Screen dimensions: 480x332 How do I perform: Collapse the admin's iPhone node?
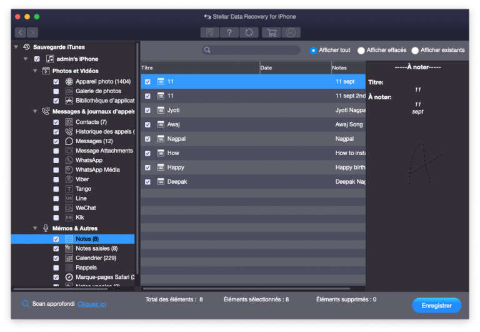coord(26,59)
